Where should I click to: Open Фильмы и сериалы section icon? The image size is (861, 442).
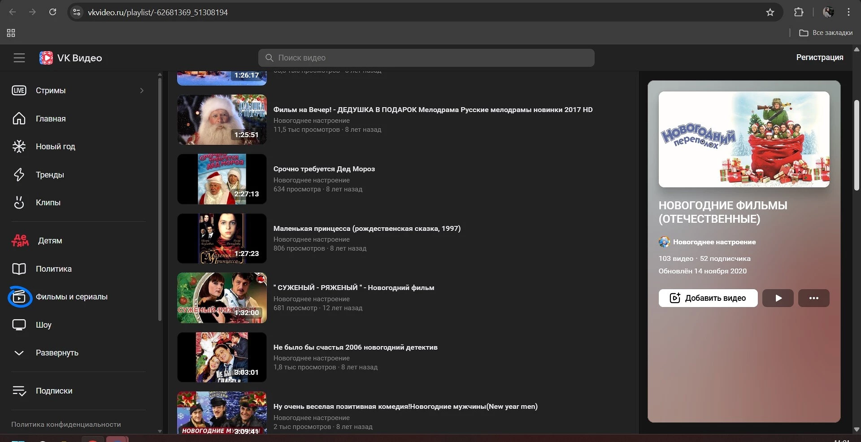coord(19,297)
